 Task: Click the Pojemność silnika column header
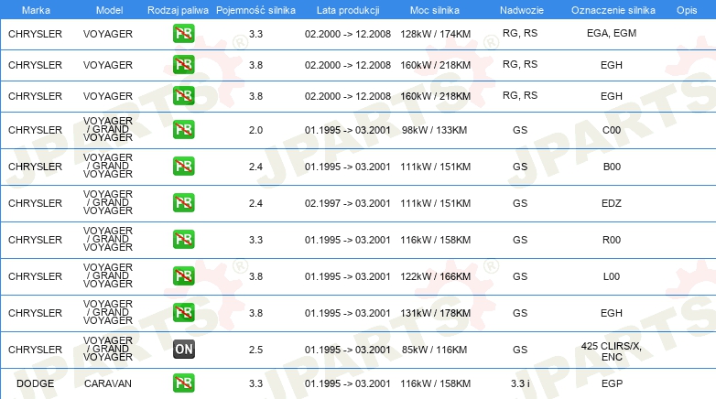[x=255, y=10]
